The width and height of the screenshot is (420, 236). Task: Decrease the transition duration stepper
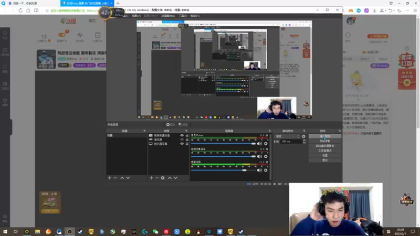coord(304,143)
